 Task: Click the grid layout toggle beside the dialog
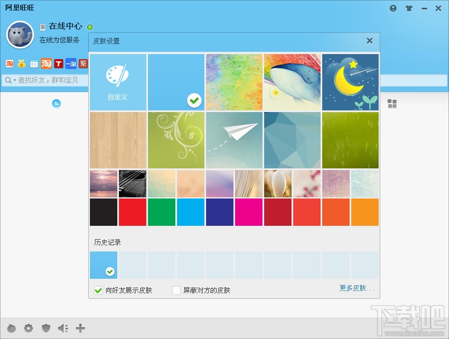tap(392, 103)
